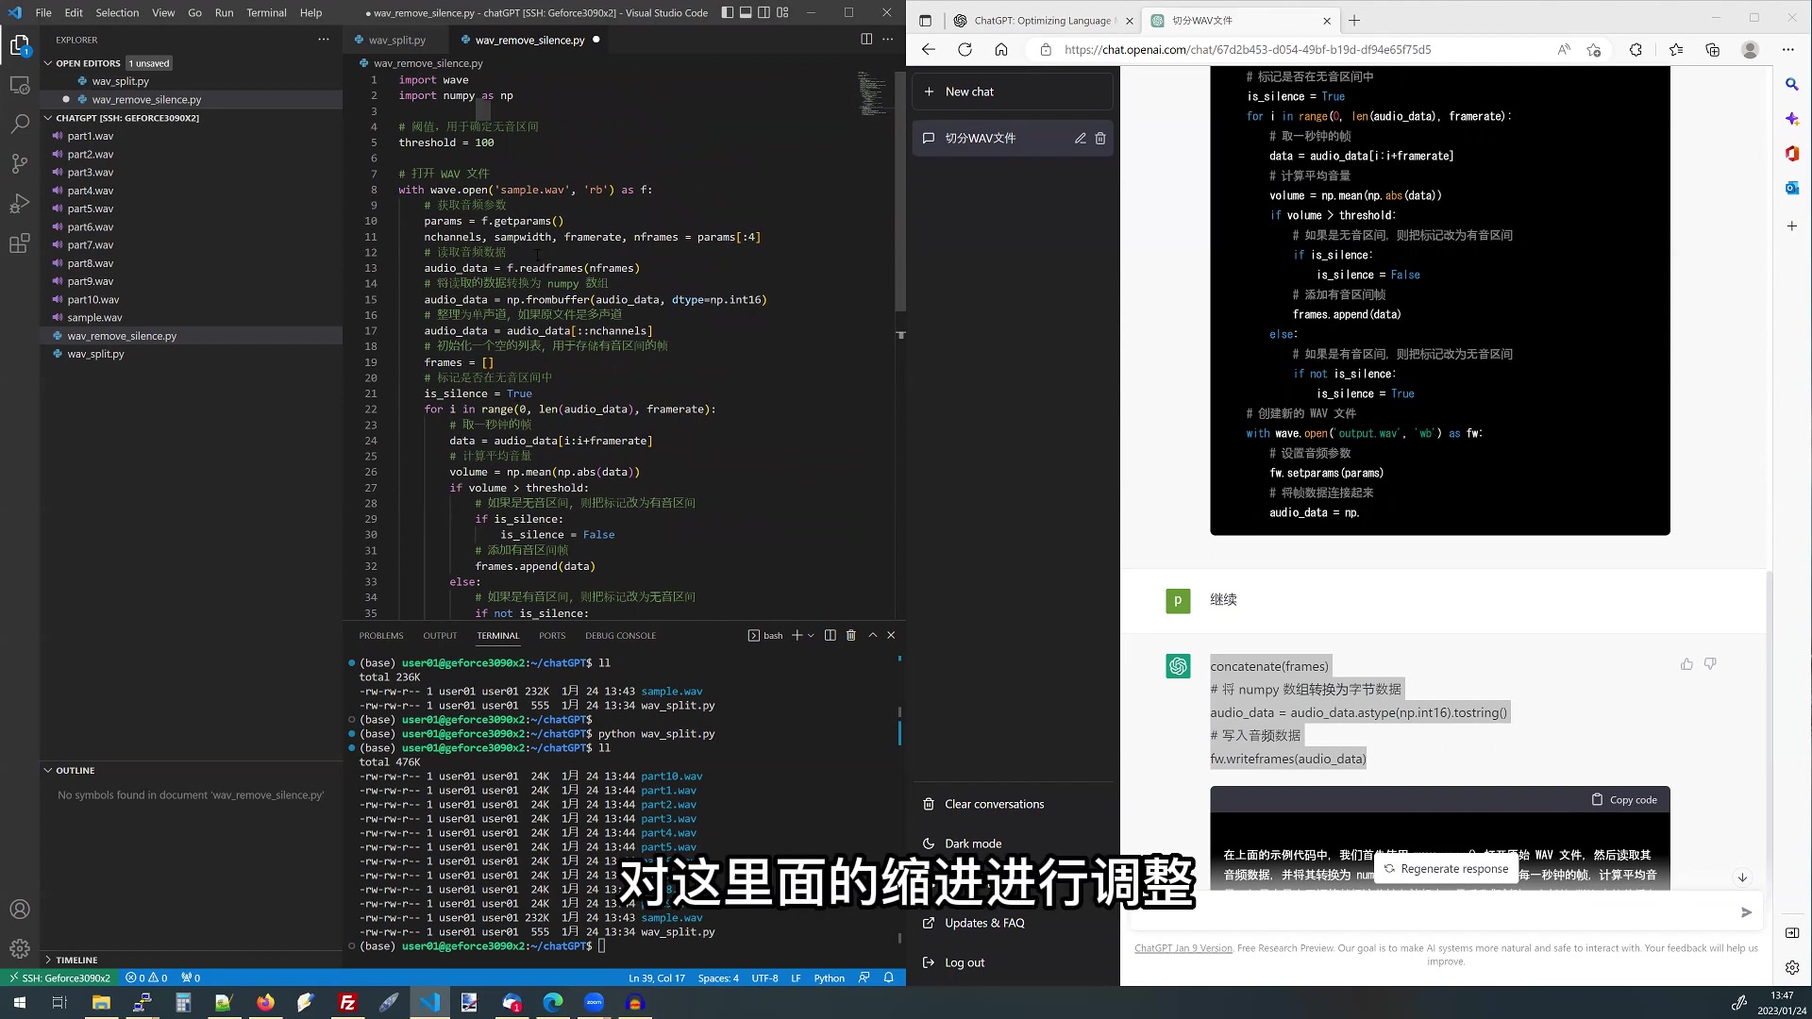Image resolution: width=1812 pixels, height=1019 pixels.
Task: Toggle panel visibility layout button
Action: point(746,13)
